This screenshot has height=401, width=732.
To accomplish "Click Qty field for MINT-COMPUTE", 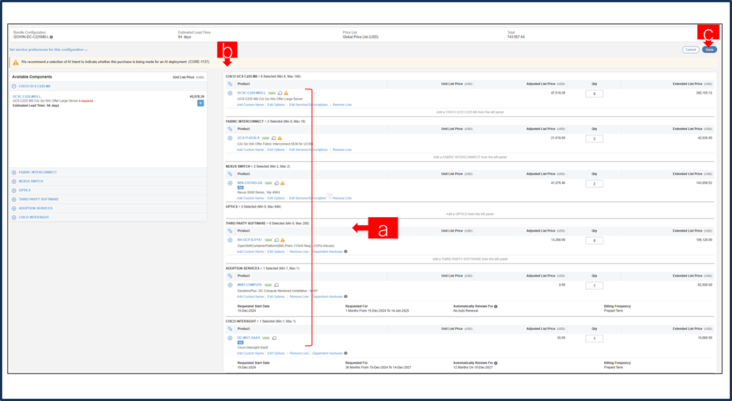I will 595,285.
